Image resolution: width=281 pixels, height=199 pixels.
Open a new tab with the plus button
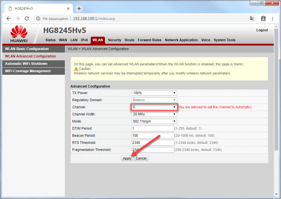79,9
